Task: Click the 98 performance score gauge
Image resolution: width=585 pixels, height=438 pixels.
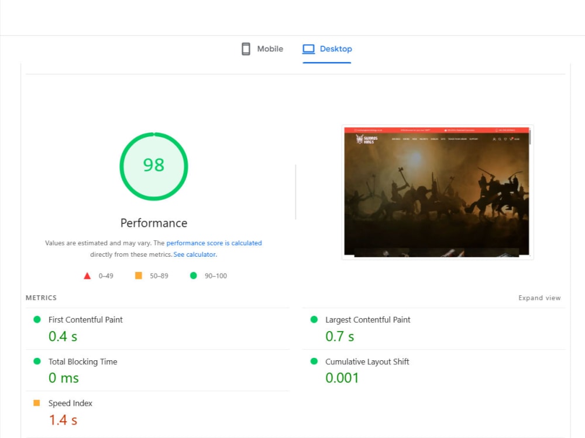Action: (154, 167)
